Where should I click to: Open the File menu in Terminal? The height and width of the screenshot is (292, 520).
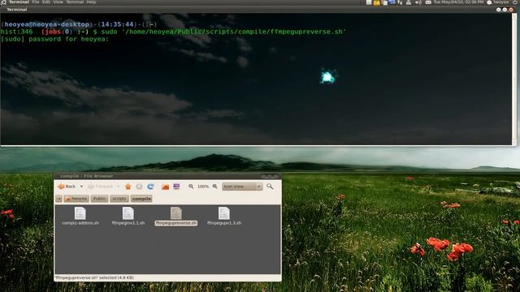pyautogui.click(x=36, y=2)
